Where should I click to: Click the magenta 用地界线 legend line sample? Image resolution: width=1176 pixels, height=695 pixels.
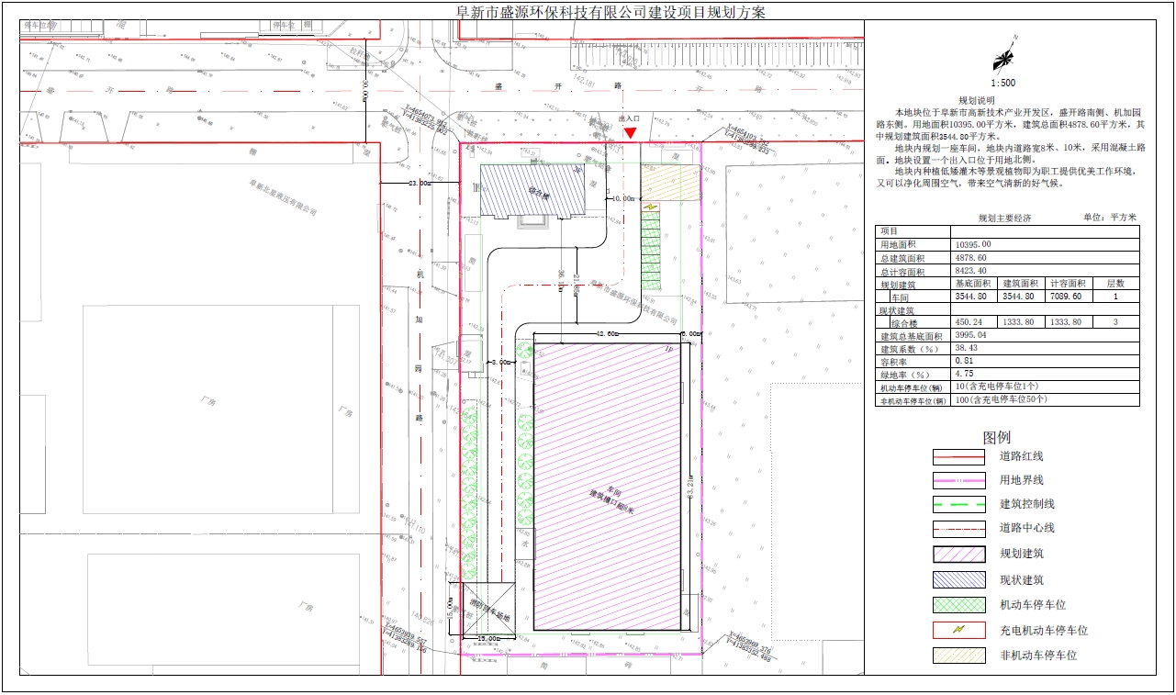click(x=959, y=480)
